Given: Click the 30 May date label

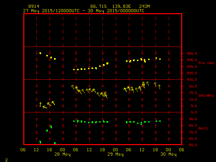Looking at the screenshot, I should point(168,155).
